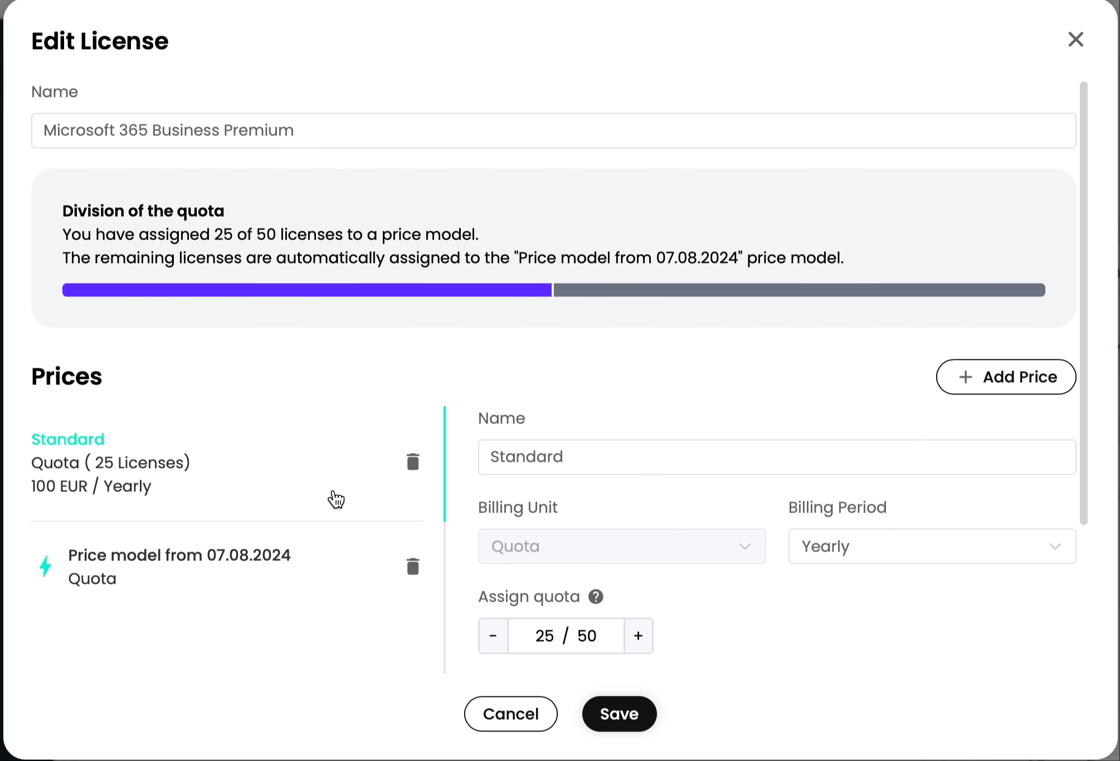Image resolution: width=1120 pixels, height=761 pixels.
Task: Click plus icon in Add Price
Action: click(966, 377)
